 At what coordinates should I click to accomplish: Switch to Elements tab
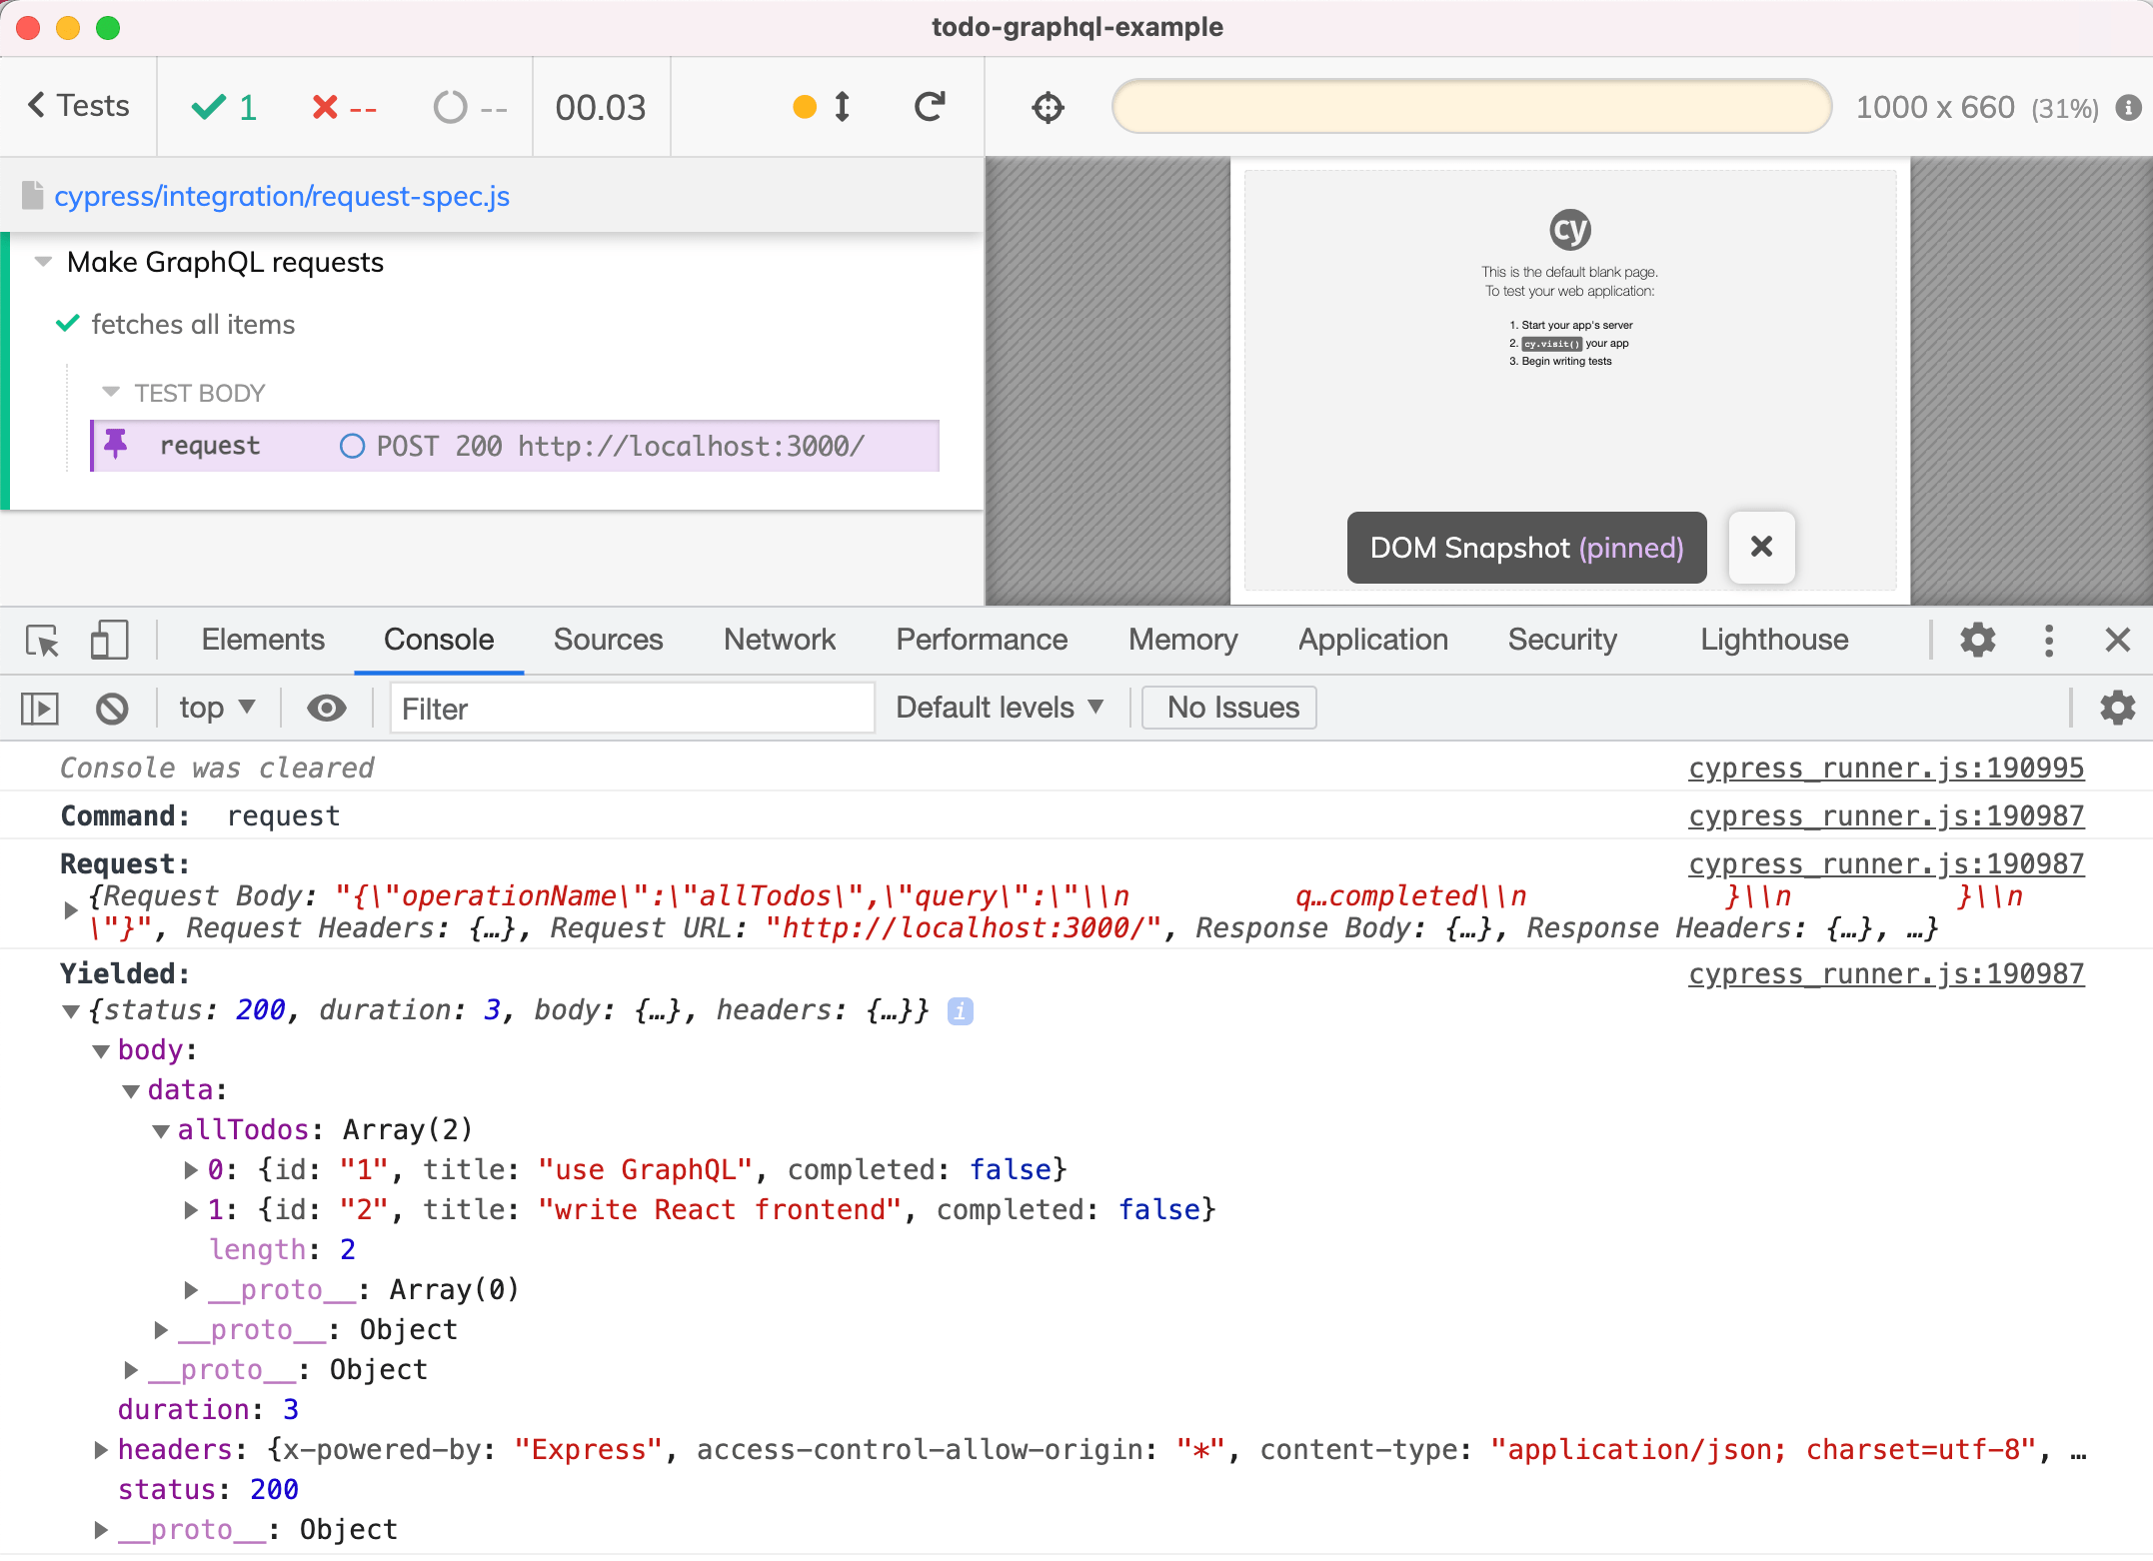pos(263,640)
